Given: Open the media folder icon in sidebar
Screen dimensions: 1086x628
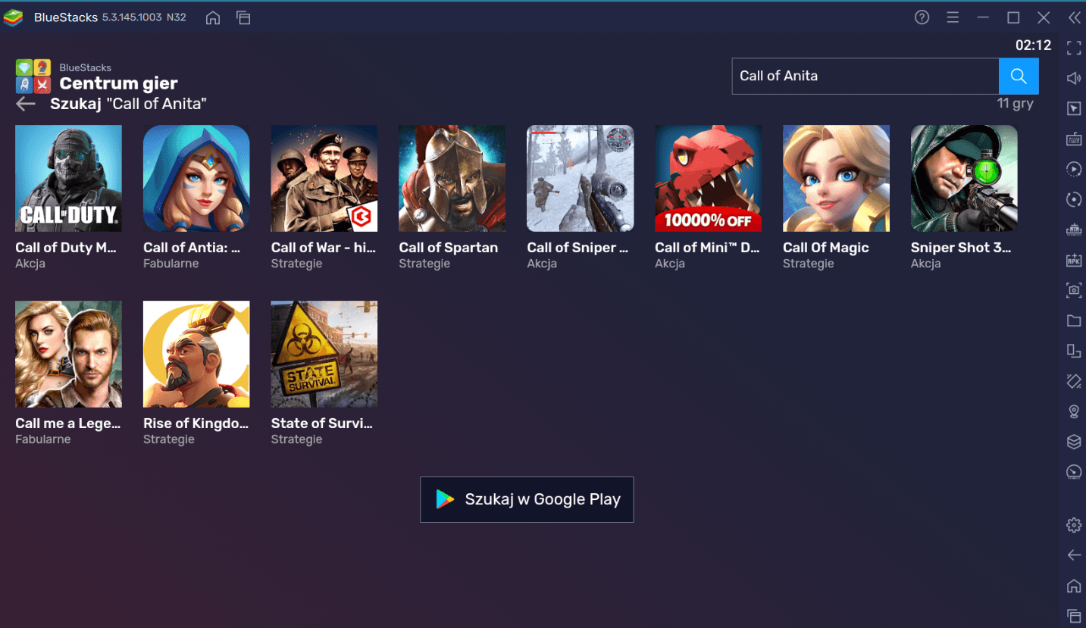Looking at the screenshot, I should [x=1074, y=320].
